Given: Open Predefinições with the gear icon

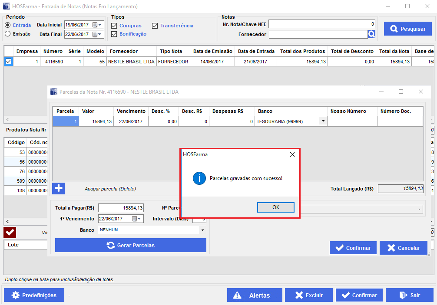Looking at the screenshot, I should tap(34, 295).
